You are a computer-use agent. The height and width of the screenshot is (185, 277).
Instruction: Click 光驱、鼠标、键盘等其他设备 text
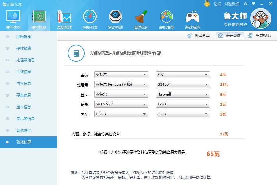(96, 134)
